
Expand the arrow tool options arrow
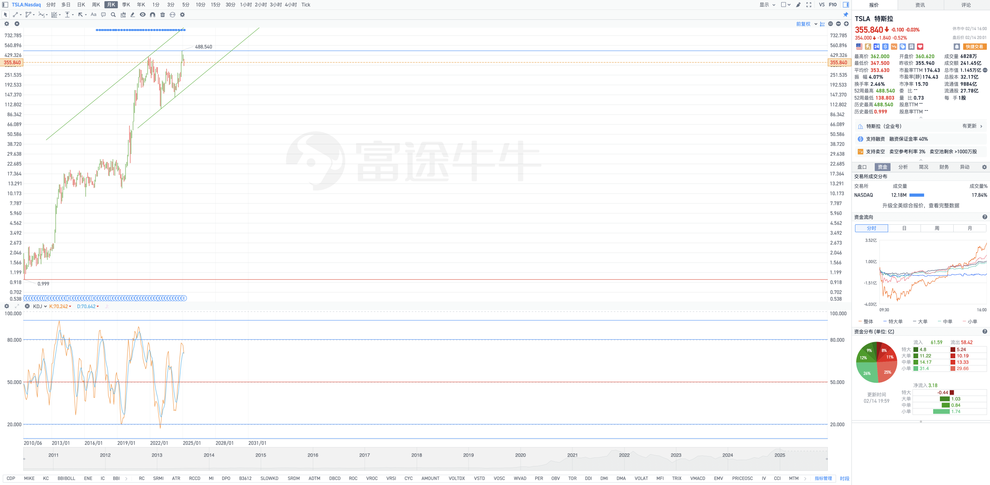pyautogui.click(x=86, y=15)
